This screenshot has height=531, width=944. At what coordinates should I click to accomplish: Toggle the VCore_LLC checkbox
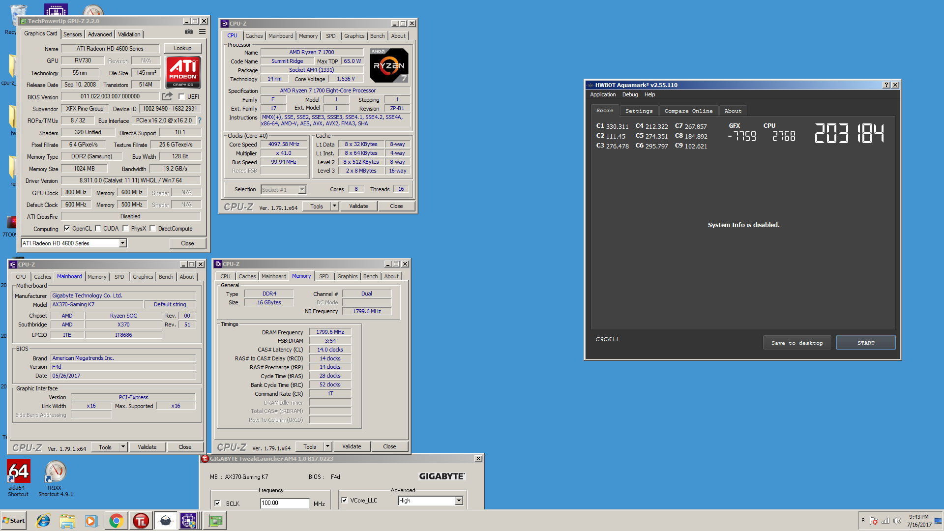coord(344,501)
